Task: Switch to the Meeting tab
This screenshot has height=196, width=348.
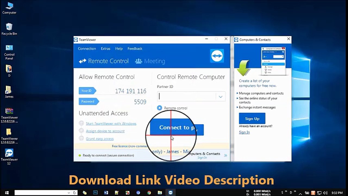Action: pos(150,61)
